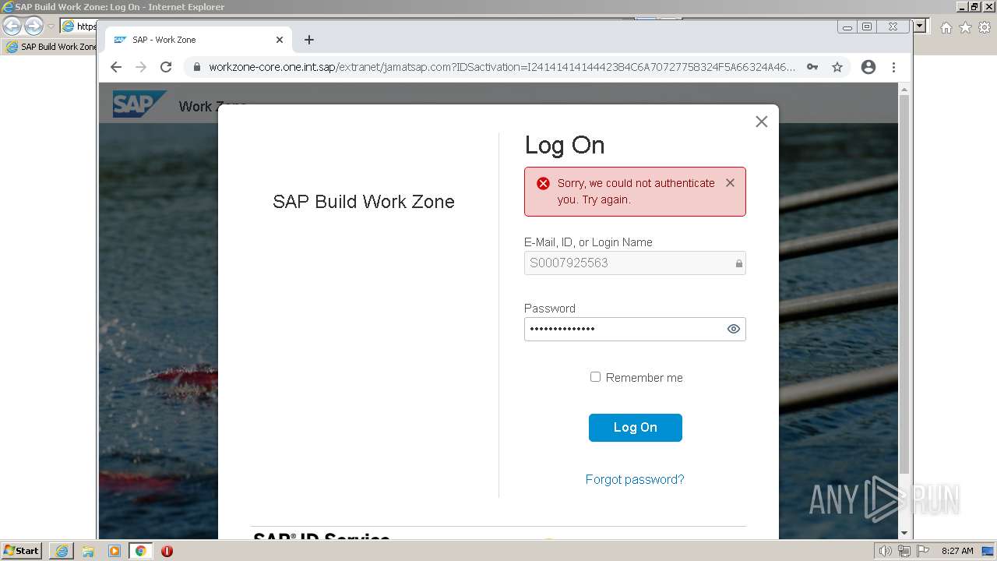This screenshot has width=997, height=561.
Task: Click the red security taskbar icon
Action: click(x=167, y=551)
